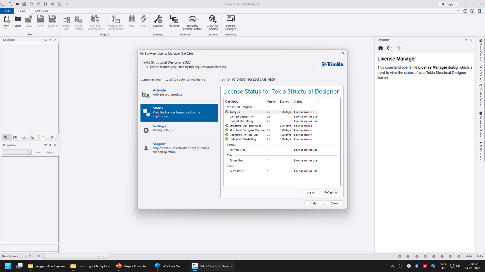Click the Instructor forward arrow
The height and width of the screenshot is (272, 485).
[398, 48]
